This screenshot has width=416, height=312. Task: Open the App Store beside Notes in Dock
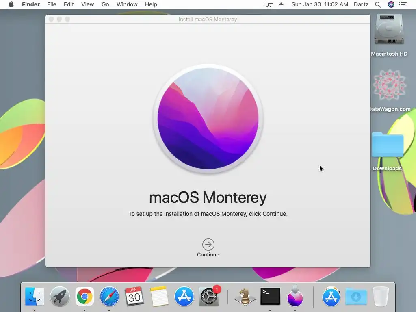[184, 296]
